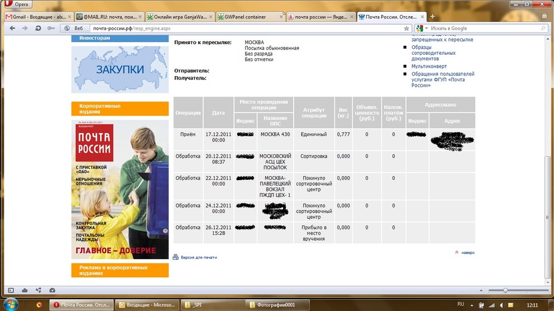Click the Веб badge in address bar
Screen dimensions: 554x311
[74, 28]
